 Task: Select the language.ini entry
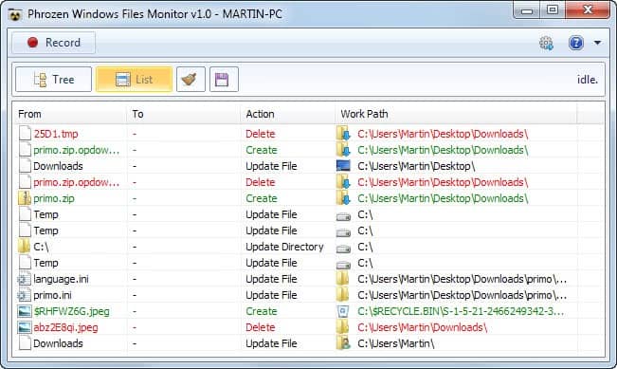61,279
